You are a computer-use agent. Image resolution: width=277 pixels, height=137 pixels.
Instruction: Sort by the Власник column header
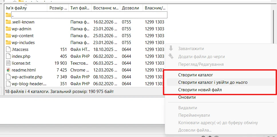tap(155, 8)
